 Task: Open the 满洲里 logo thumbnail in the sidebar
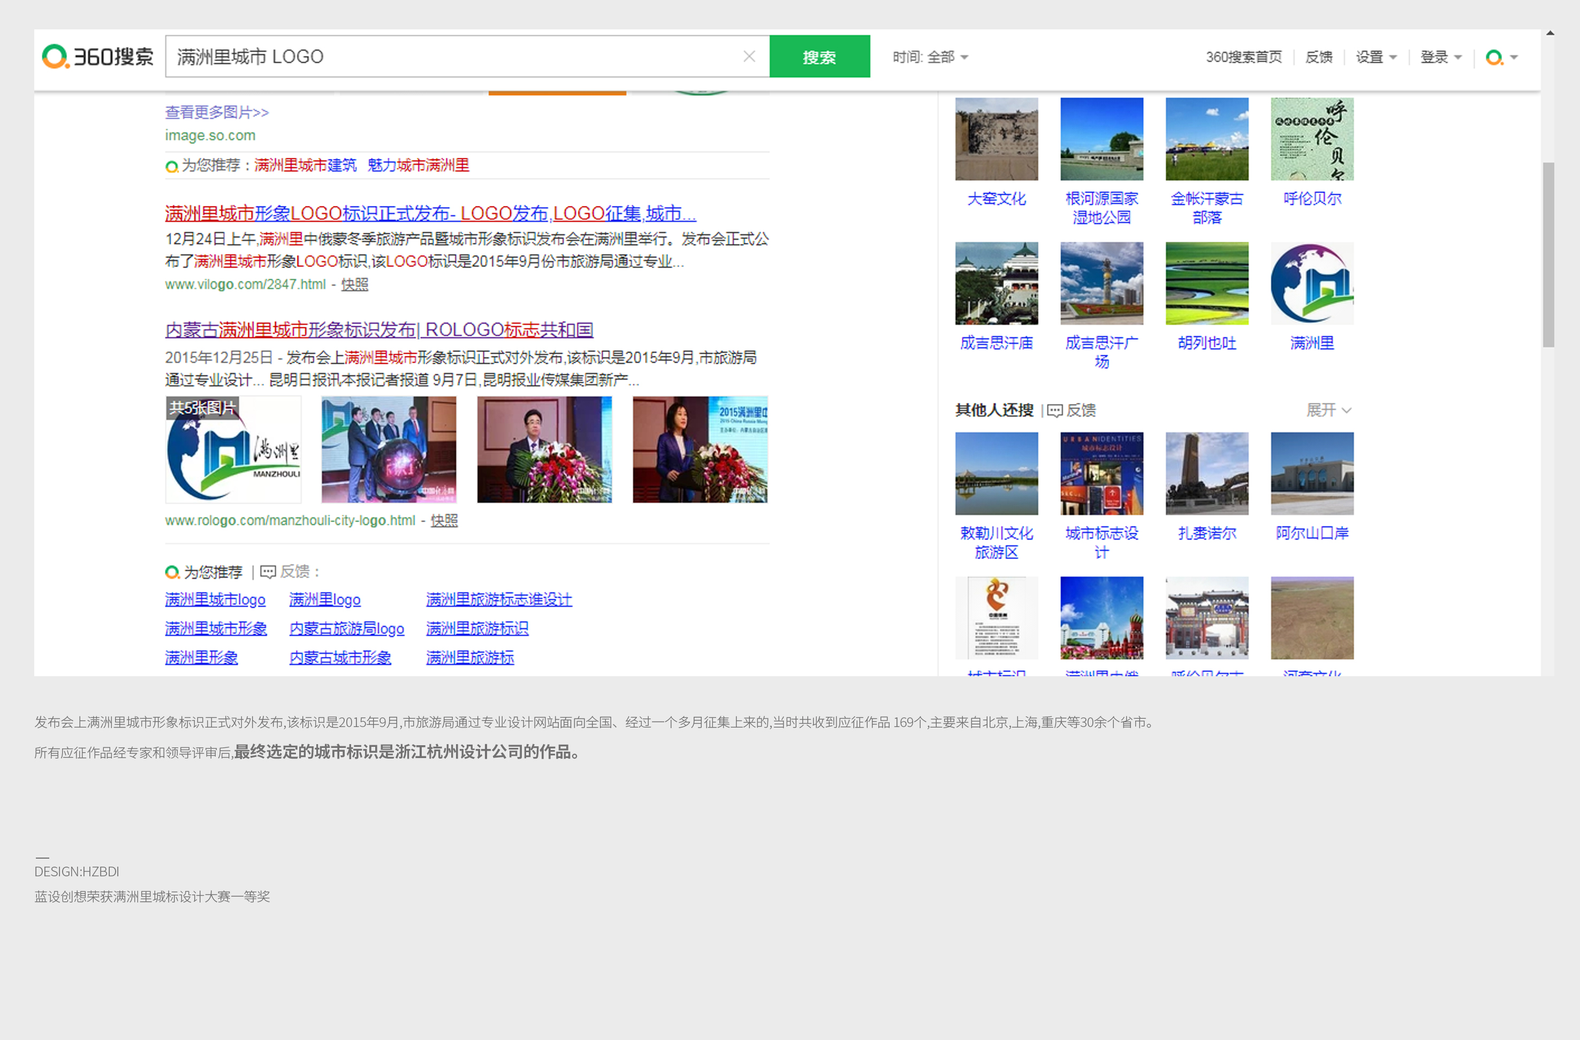1311,284
